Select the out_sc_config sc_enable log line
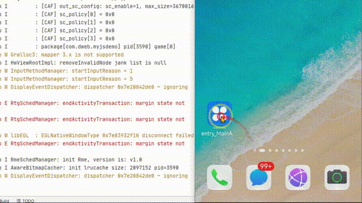 tap(97, 6)
